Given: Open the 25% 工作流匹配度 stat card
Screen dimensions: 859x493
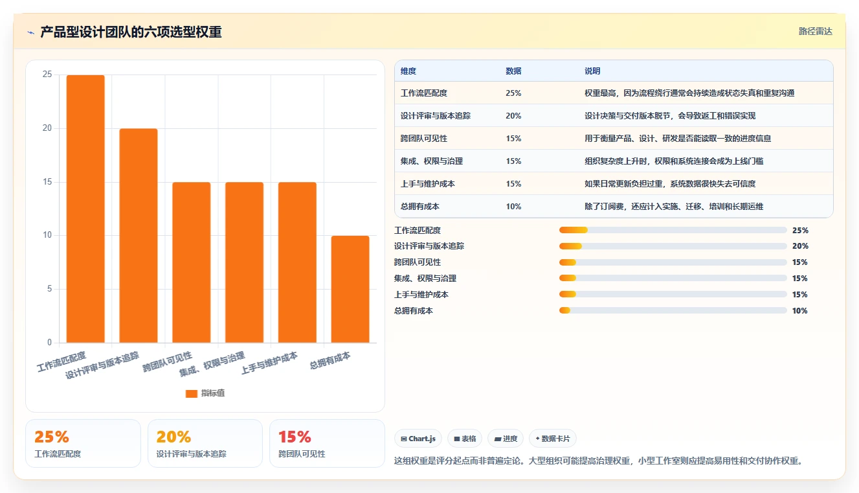Looking at the screenshot, I should point(83,443).
